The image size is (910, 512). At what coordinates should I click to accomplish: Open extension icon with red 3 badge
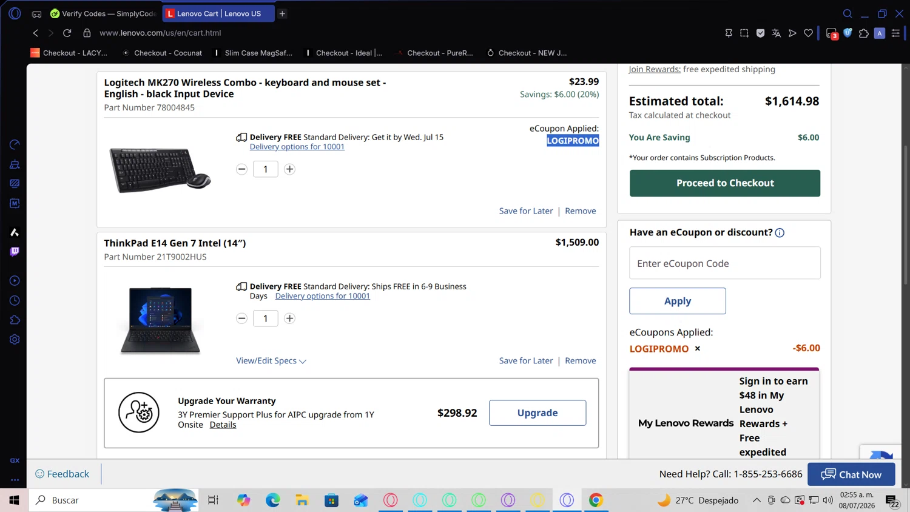832,33
